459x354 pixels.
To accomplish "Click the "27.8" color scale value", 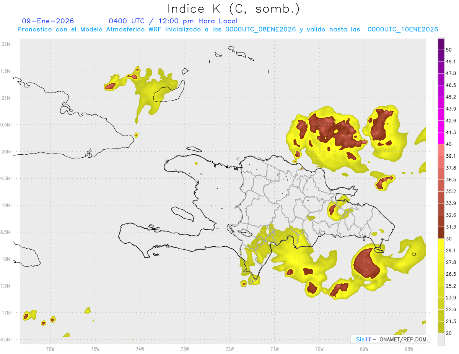I will [x=451, y=262].
